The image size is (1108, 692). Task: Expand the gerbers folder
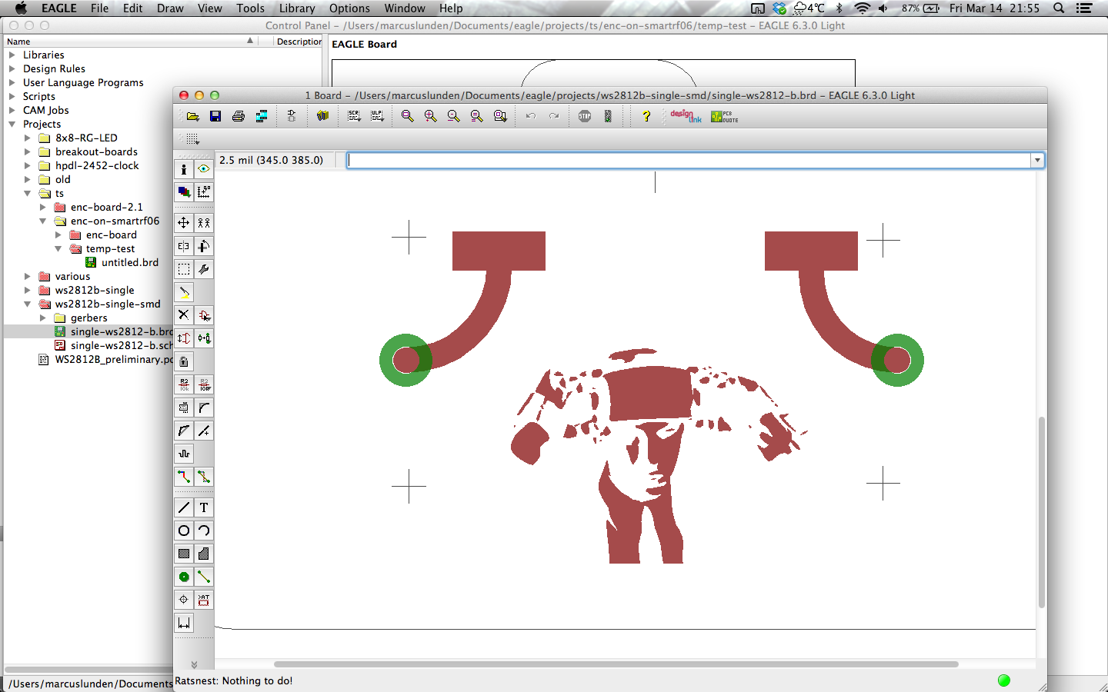[x=42, y=318]
